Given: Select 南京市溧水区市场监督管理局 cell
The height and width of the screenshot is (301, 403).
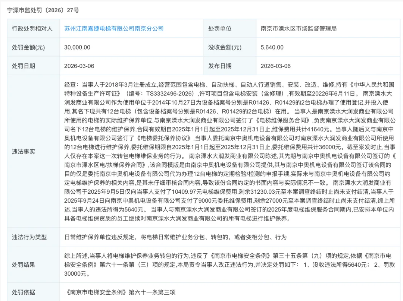Looking at the screenshot, I should (328, 28).
